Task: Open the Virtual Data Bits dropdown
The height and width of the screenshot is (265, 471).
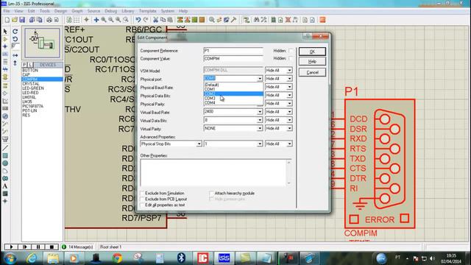Action: (x=260, y=120)
